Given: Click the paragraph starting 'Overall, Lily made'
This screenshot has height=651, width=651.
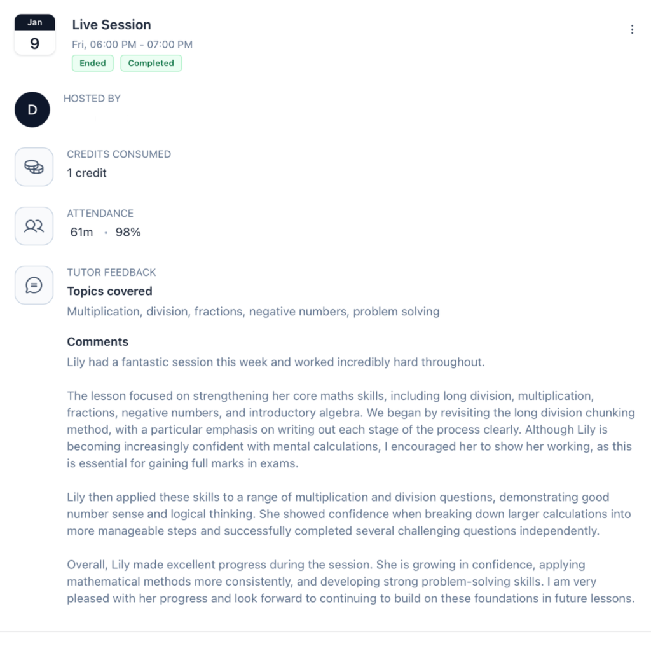Looking at the screenshot, I should click(351, 581).
